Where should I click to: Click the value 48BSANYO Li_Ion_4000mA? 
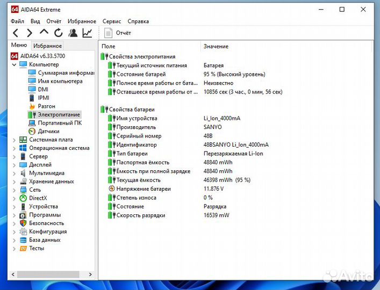point(236,145)
